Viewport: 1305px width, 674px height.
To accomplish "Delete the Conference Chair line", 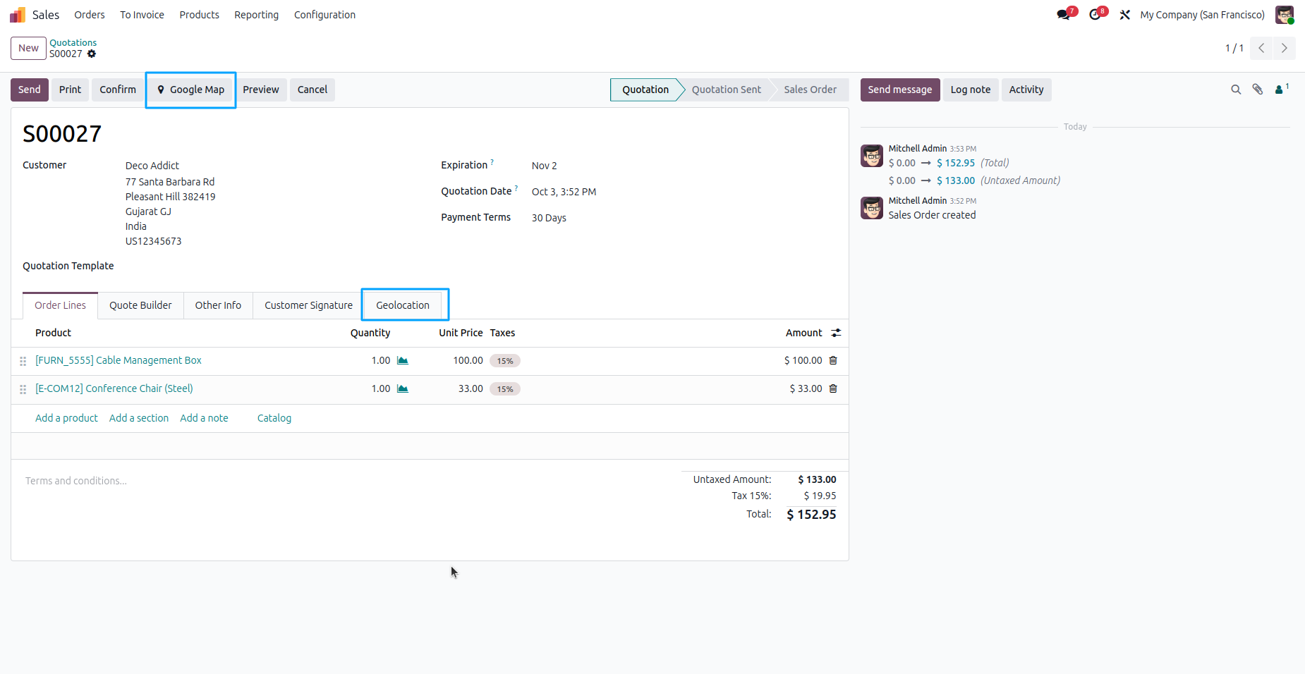I will [833, 388].
